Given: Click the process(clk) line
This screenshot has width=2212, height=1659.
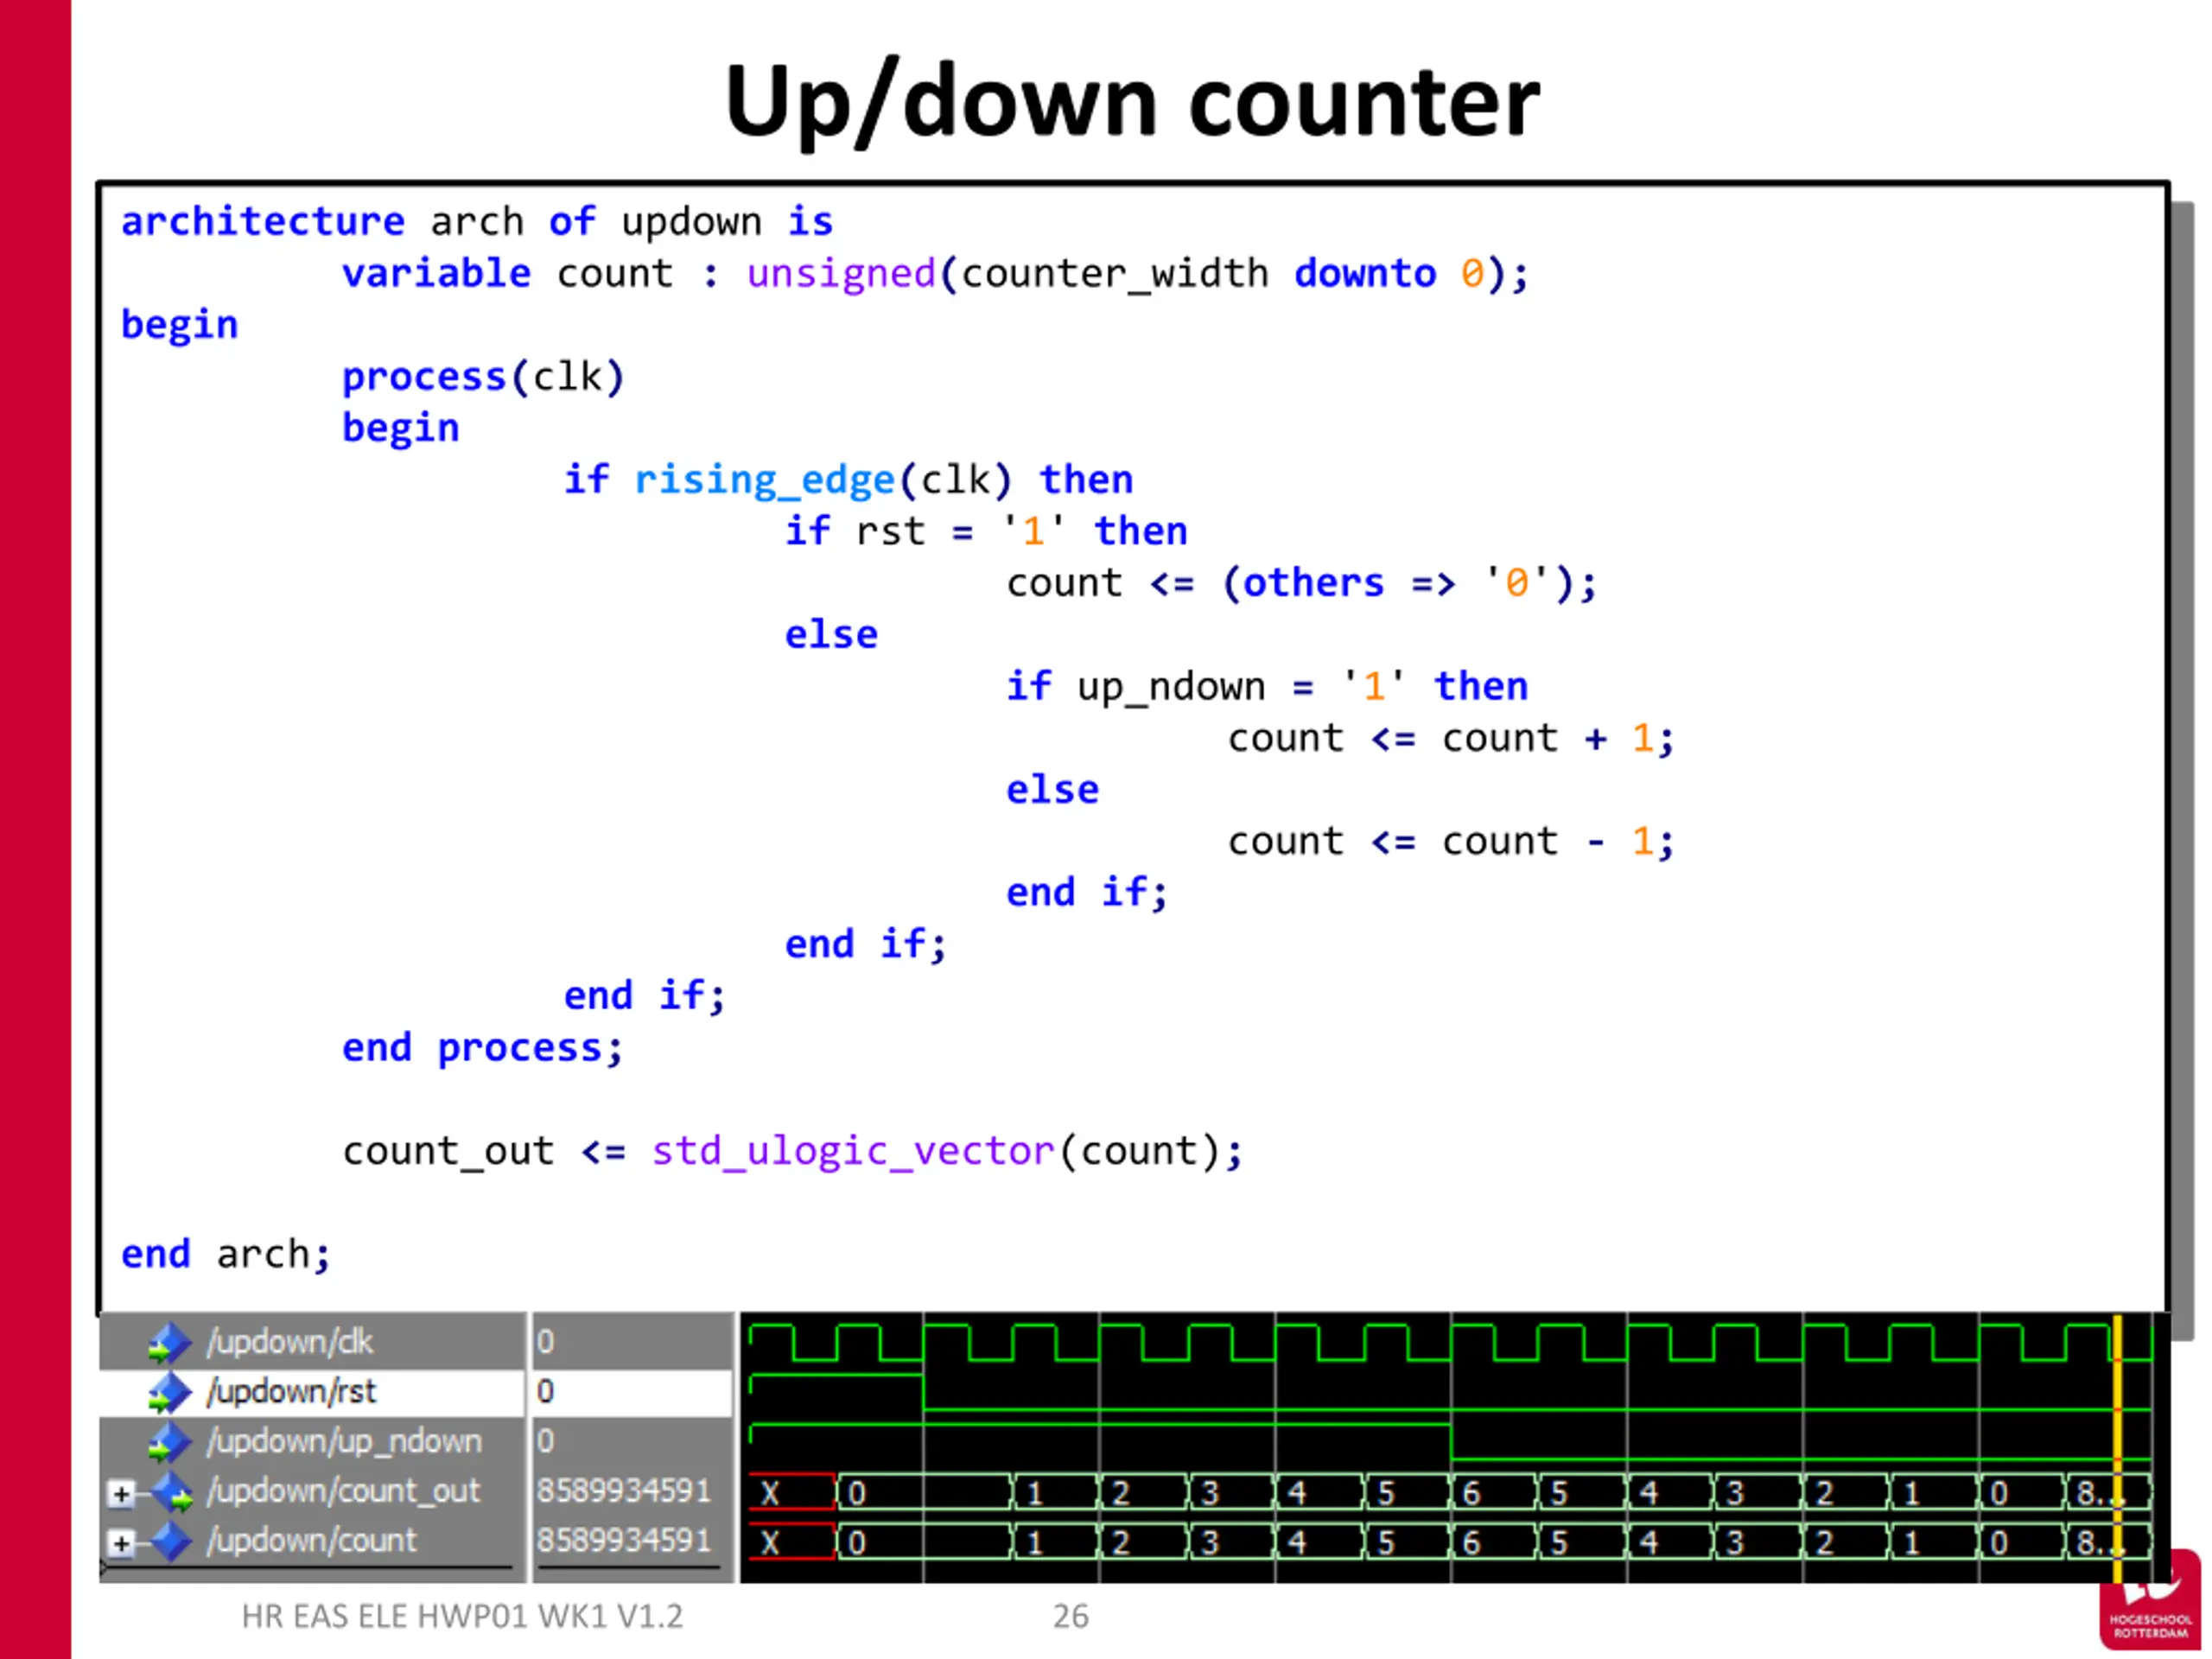Looking at the screenshot, I should [x=483, y=377].
